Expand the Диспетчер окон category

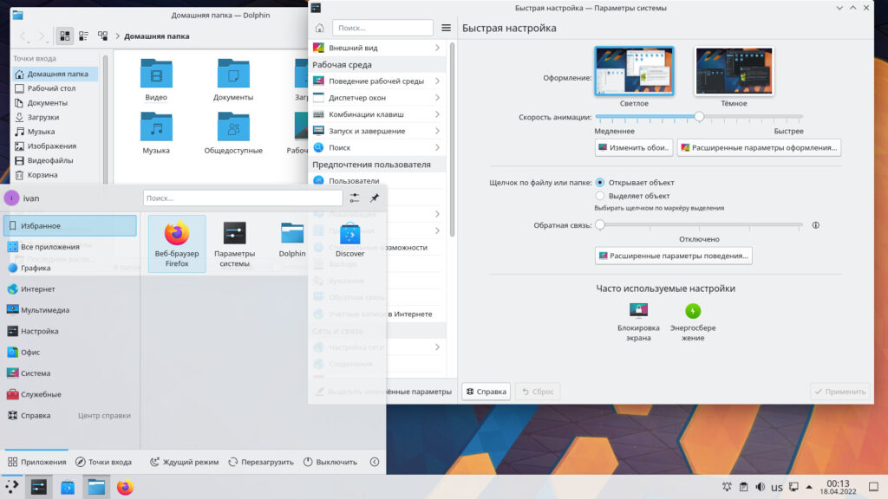click(x=378, y=98)
